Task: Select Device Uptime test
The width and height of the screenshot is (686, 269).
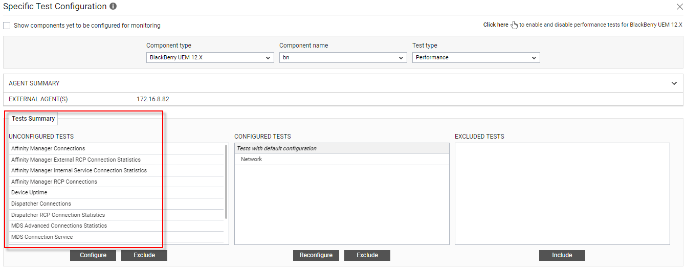Action: pyautogui.click(x=117, y=192)
